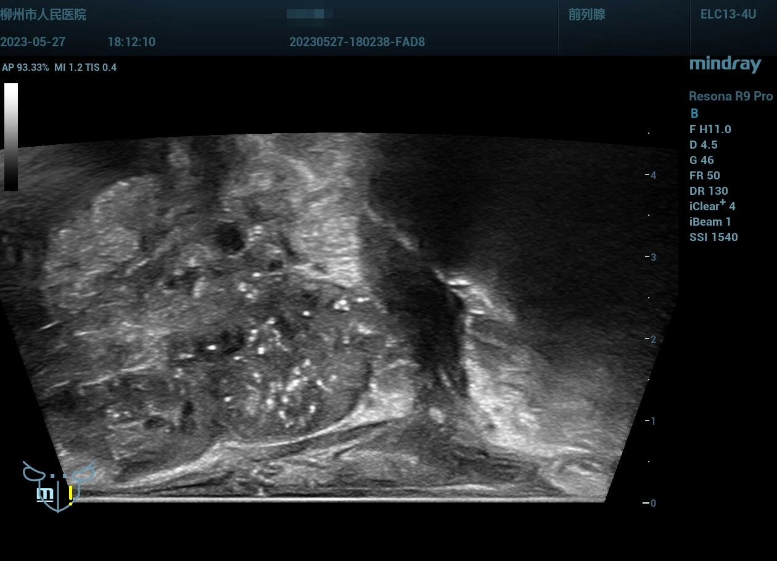Click the 2 cm depth scale marker

point(652,339)
